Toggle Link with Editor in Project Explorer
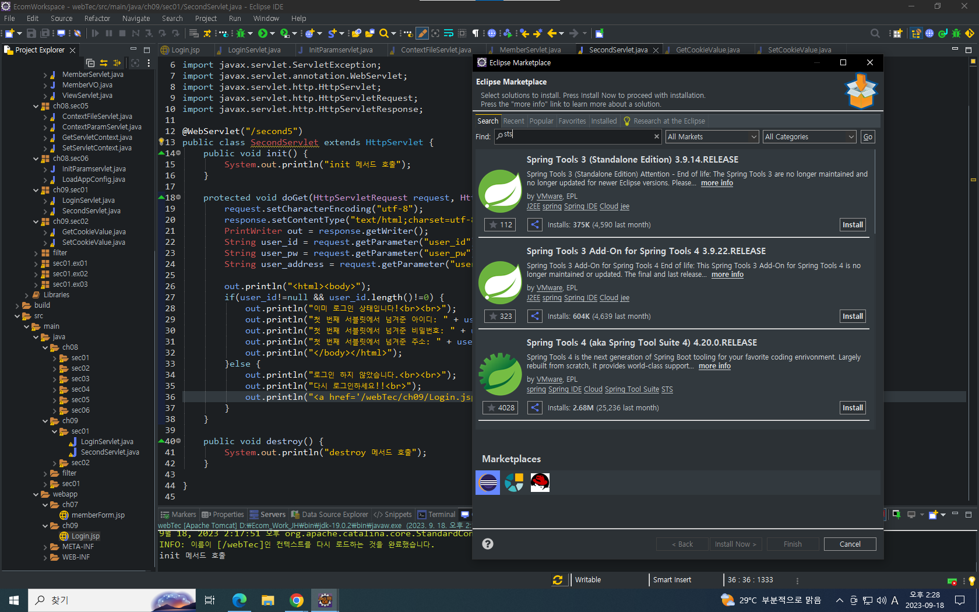The width and height of the screenshot is (979, 612). click(x=104, y=62)
